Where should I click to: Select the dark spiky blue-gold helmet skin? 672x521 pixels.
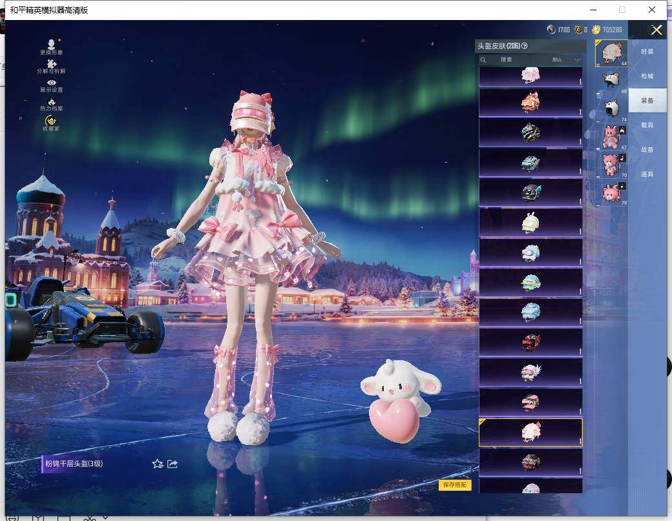tap(530, 133)
